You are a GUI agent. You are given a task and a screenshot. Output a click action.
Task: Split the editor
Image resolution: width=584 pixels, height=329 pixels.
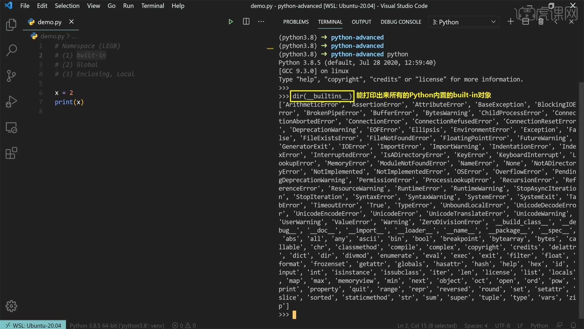(246, 22)
